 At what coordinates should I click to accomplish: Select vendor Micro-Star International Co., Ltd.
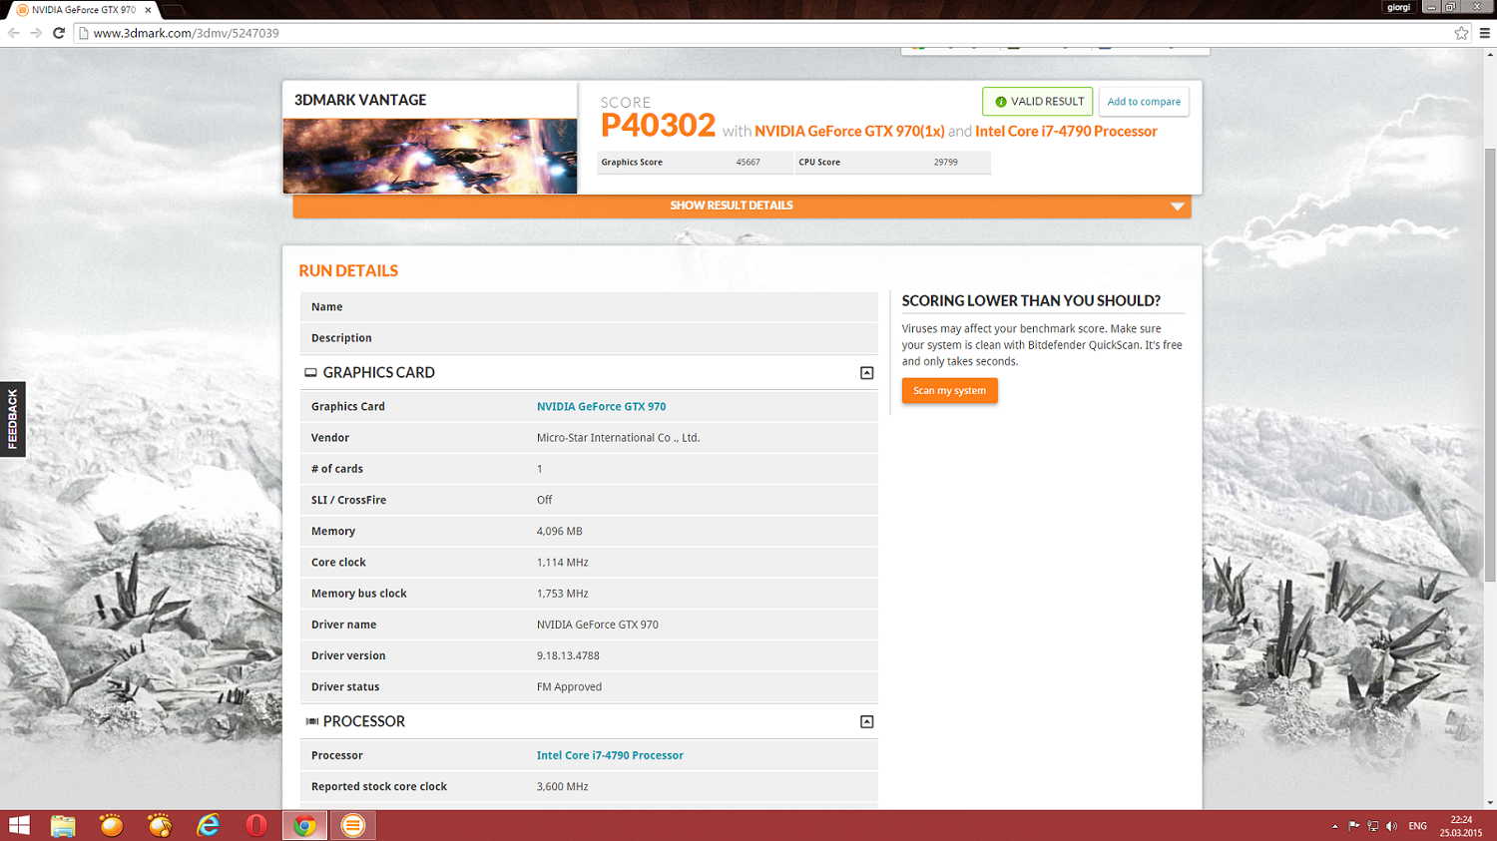(x=618, y=438)
